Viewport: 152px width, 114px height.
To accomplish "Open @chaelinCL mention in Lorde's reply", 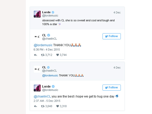I will pyautogui.click(x=42, y=97).
